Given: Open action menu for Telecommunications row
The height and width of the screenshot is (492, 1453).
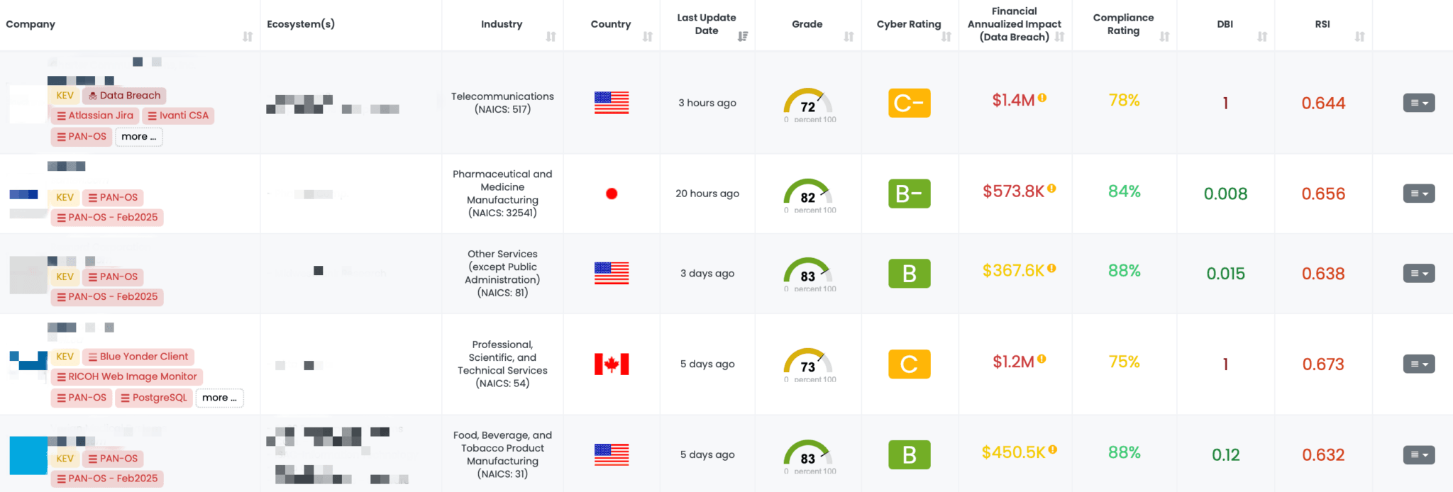Looking at the screenshot, I should point(1418,103).
